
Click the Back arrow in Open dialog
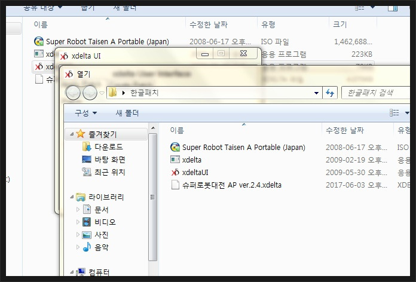tap(73, 93)
